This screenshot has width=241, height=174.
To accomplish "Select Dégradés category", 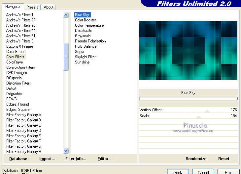I will click(14, 94).
